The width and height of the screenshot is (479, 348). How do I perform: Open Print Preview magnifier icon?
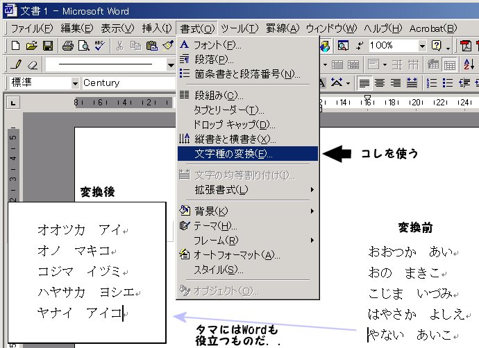(x=84, y=46)
